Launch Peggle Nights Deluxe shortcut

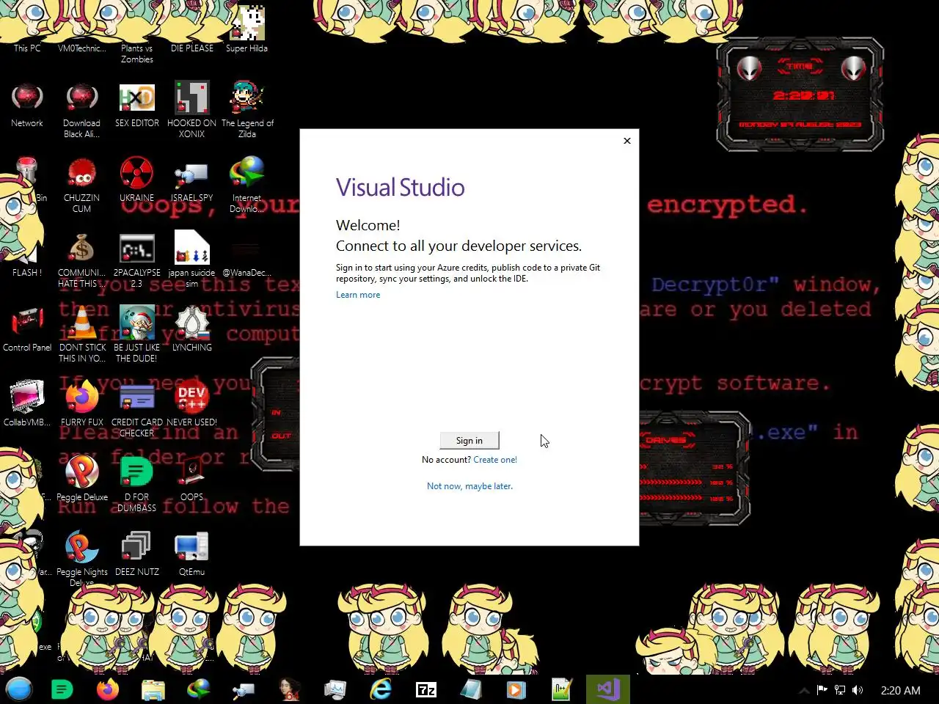[x=81, y=559]
